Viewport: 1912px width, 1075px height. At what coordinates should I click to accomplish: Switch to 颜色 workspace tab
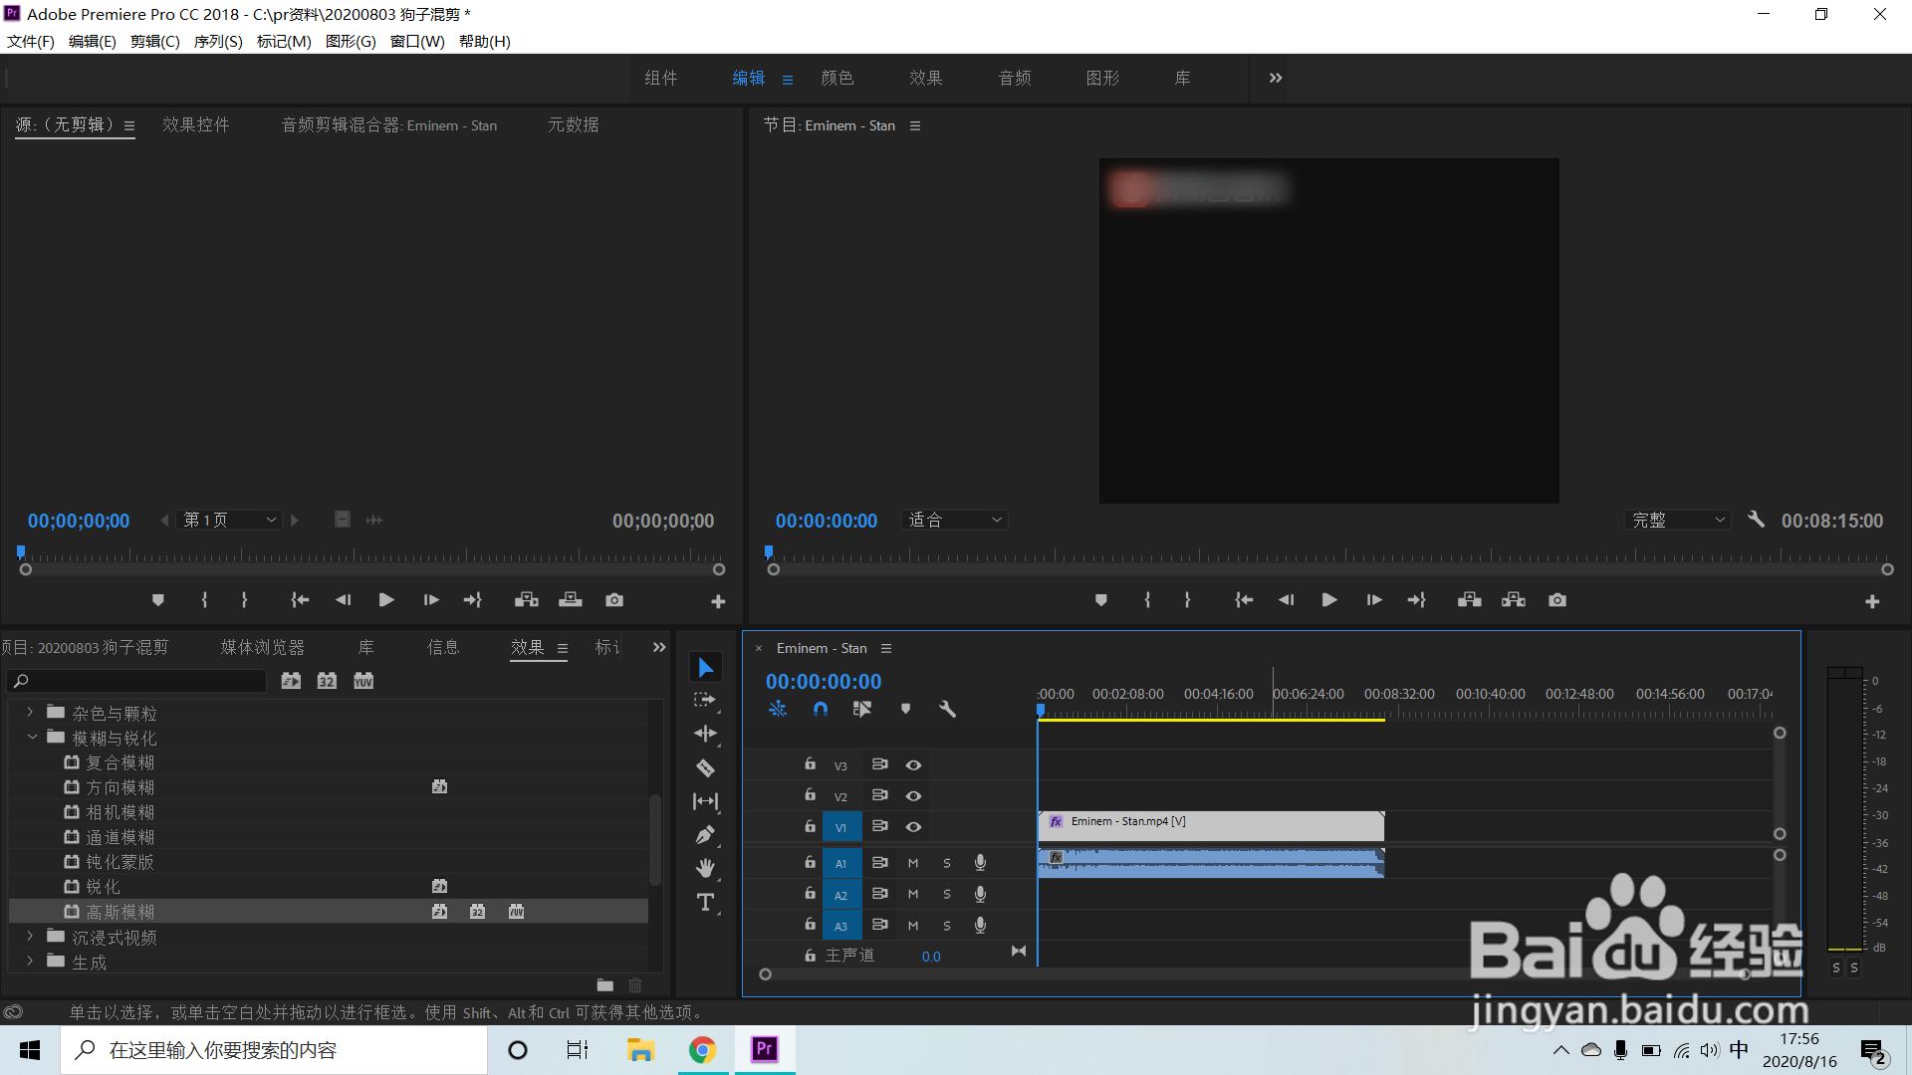(837, 78)
